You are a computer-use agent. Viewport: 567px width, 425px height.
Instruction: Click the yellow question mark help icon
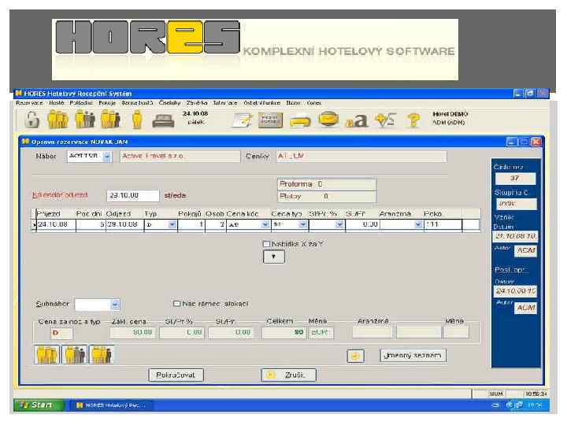(x=413, y=120)
